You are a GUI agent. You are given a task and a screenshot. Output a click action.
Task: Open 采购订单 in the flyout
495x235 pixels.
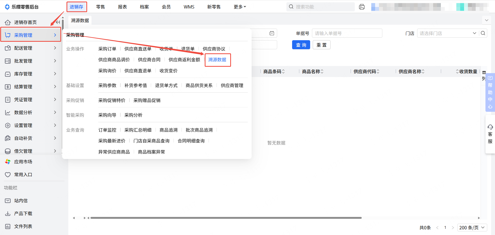[x=107, y=49]
